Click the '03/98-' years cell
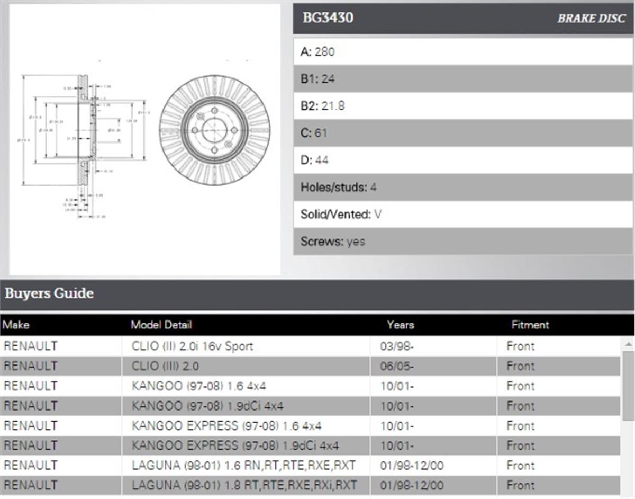The height and width of the screenshot is (499, 635). pyautogui.click(x=433, y=346)
